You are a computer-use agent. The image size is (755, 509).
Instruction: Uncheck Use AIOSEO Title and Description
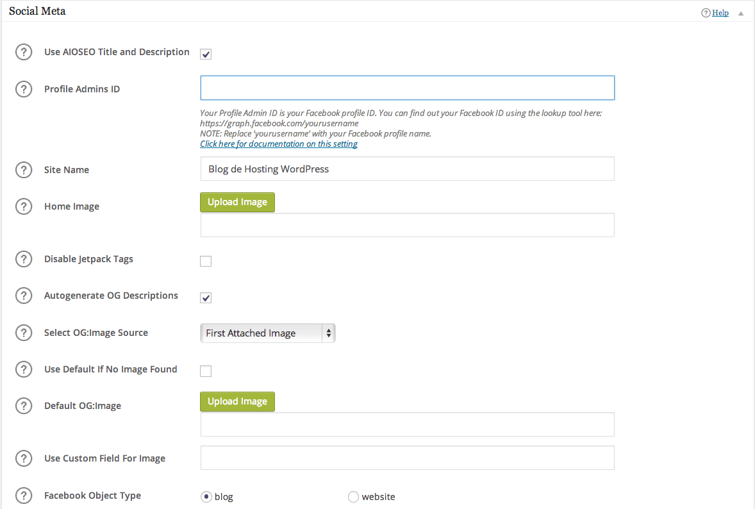coord(206,54)
